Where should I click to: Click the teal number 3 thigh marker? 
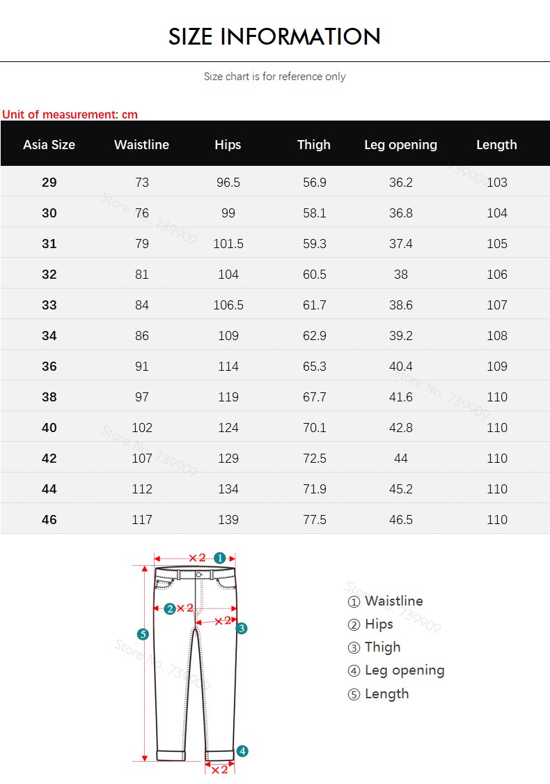242,628
